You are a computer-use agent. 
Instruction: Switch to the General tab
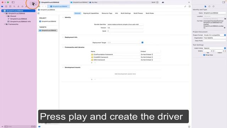(x=77, y=13)
